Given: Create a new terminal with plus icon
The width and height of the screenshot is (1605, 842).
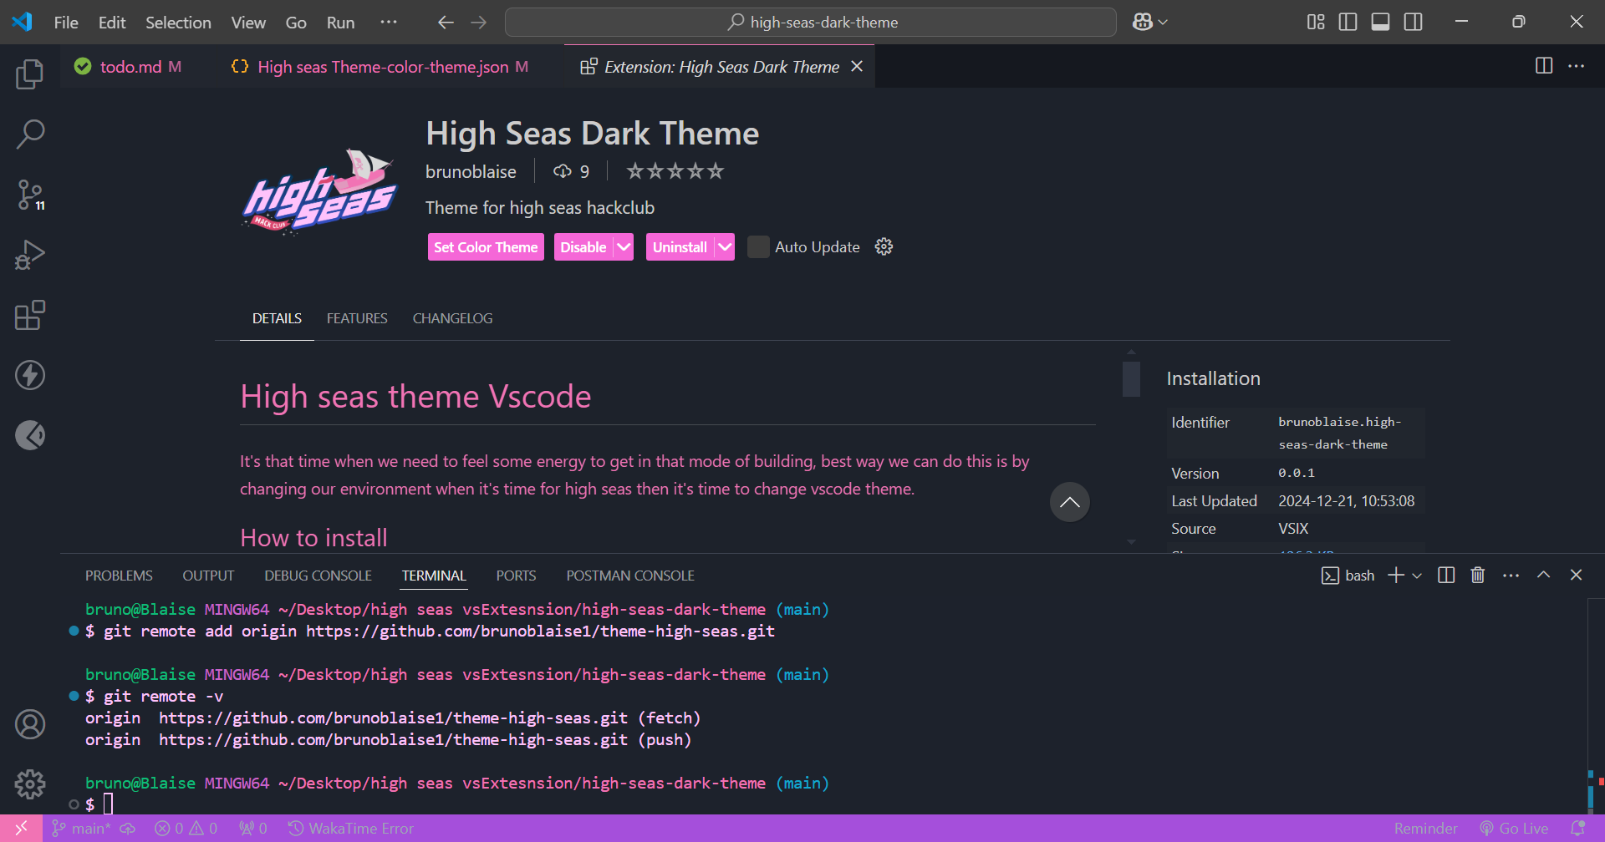Looking at the screenshot, I should pos(1396,575).
